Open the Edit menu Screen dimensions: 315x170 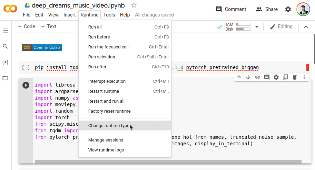[x=39, y=15]
